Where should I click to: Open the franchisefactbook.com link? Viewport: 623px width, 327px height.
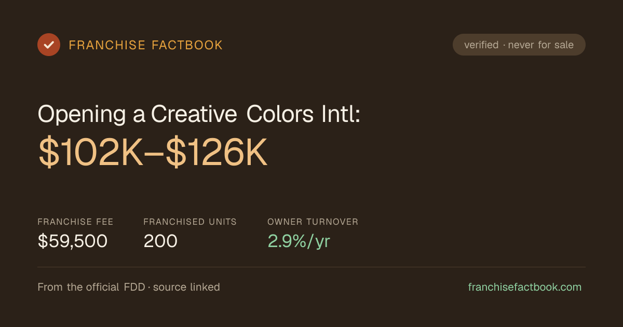point(525,287)
